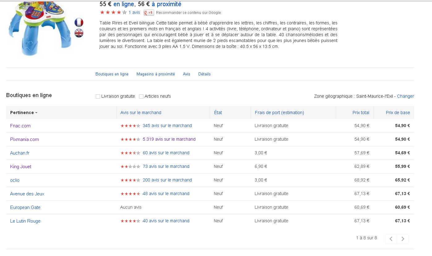Sort by Frais de port column
This screenshot has width=432, height=256.
pos(279,113)
